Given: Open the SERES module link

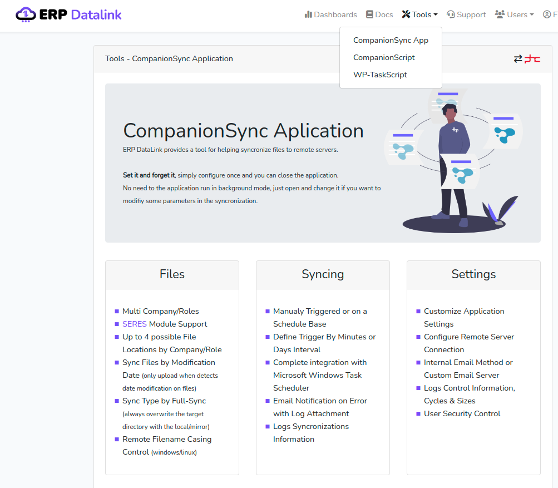Looking at the screenshot, I should [134, 324].
